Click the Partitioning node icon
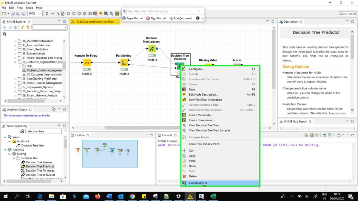 coord(124,63)
